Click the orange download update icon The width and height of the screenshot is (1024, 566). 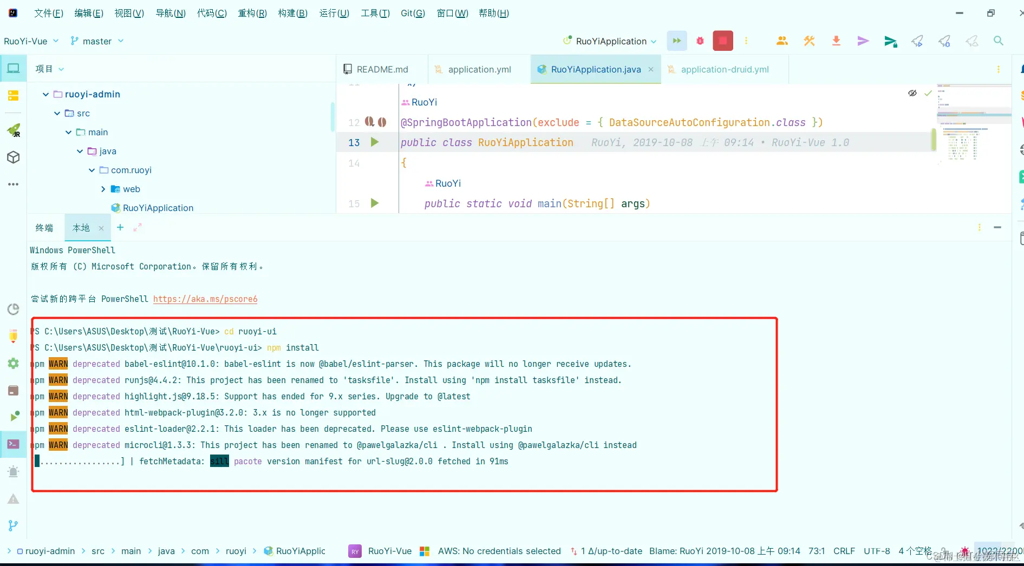tap(836, 41)
